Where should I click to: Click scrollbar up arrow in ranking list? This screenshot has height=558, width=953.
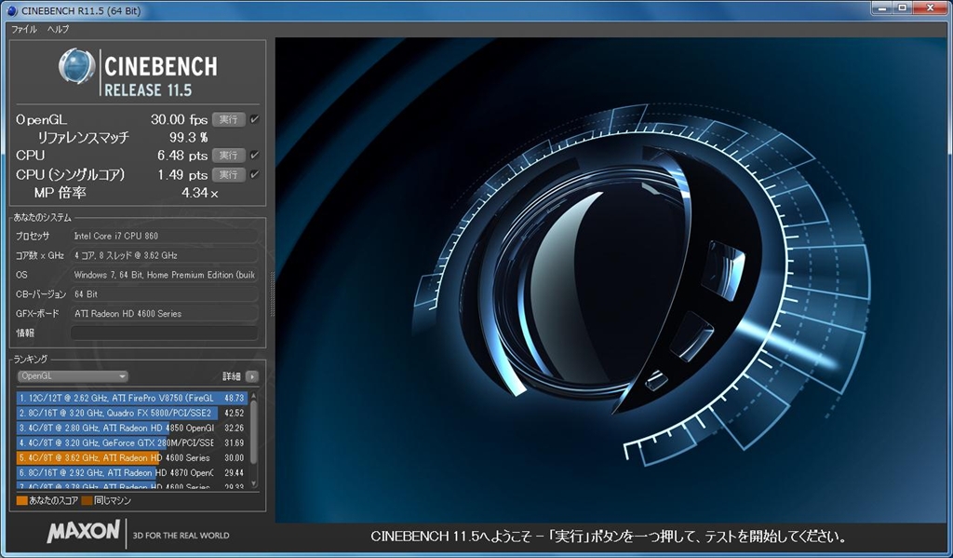(253, 395)
